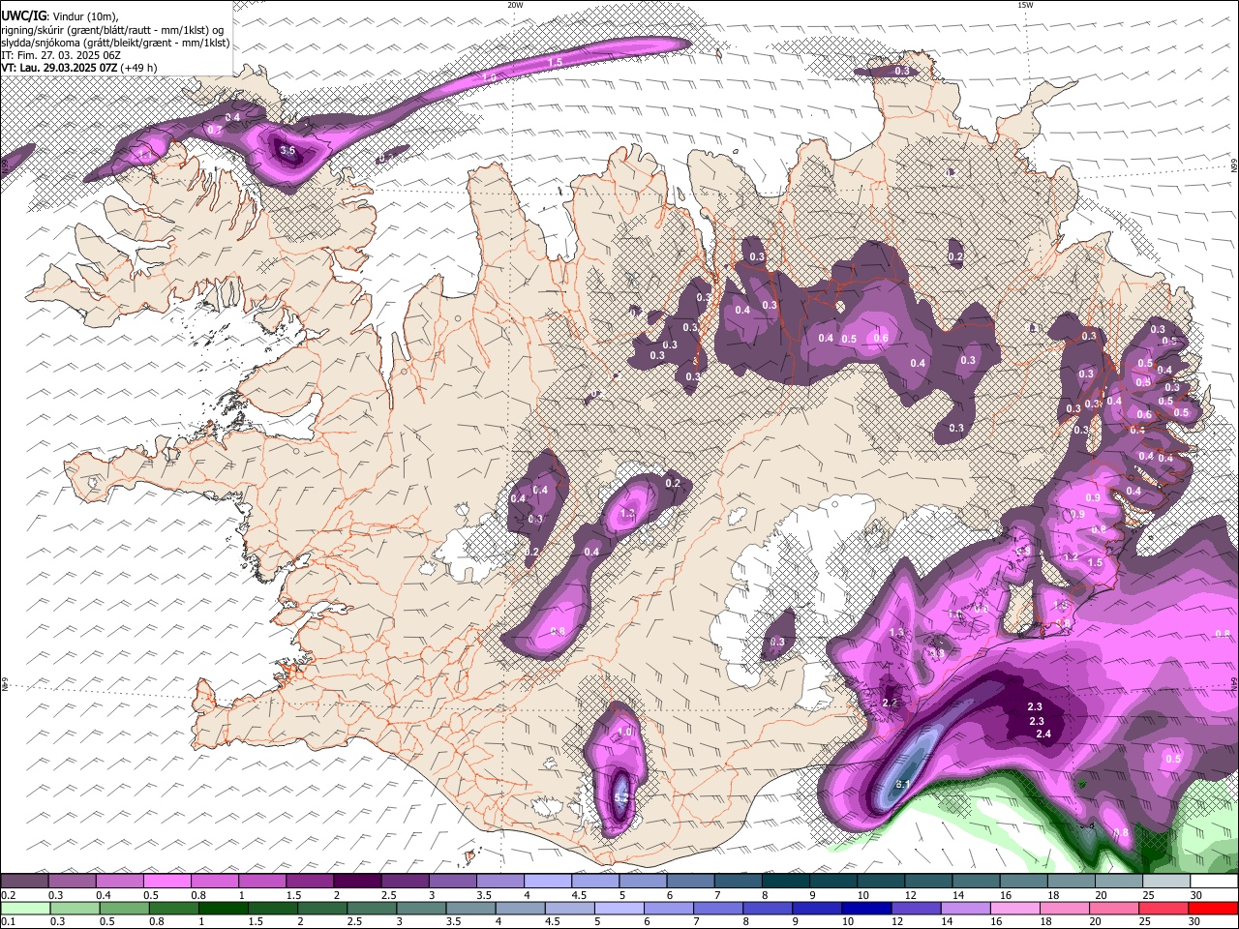
Task: Click the 0.7 value label over the Westfjords
Action: pyautogui.click(x=215, y=130)
